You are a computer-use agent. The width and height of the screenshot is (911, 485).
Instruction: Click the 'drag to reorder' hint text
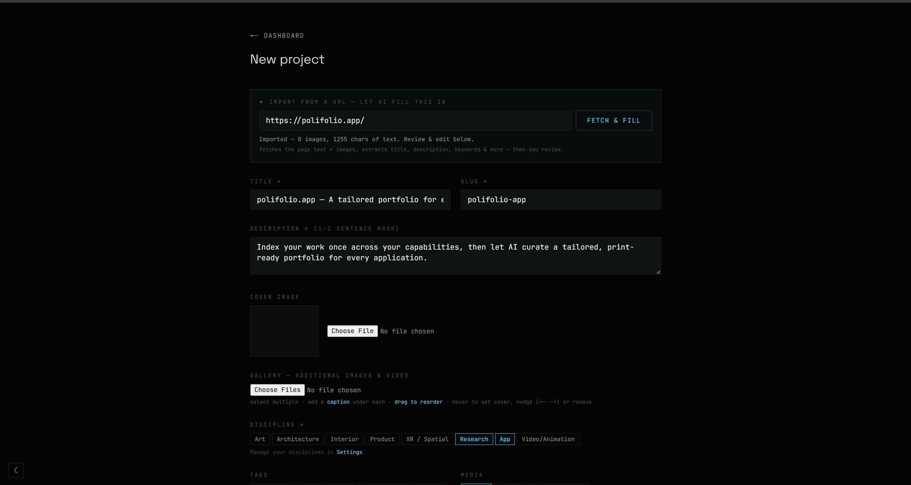tap(418, 402)
